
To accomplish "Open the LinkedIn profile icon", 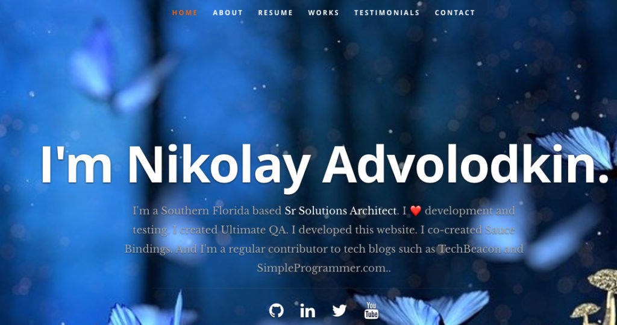I will pyautogui.click(x=308, y=311).
